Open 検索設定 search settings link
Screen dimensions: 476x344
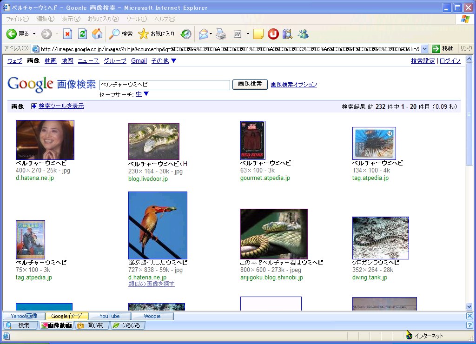423,61
